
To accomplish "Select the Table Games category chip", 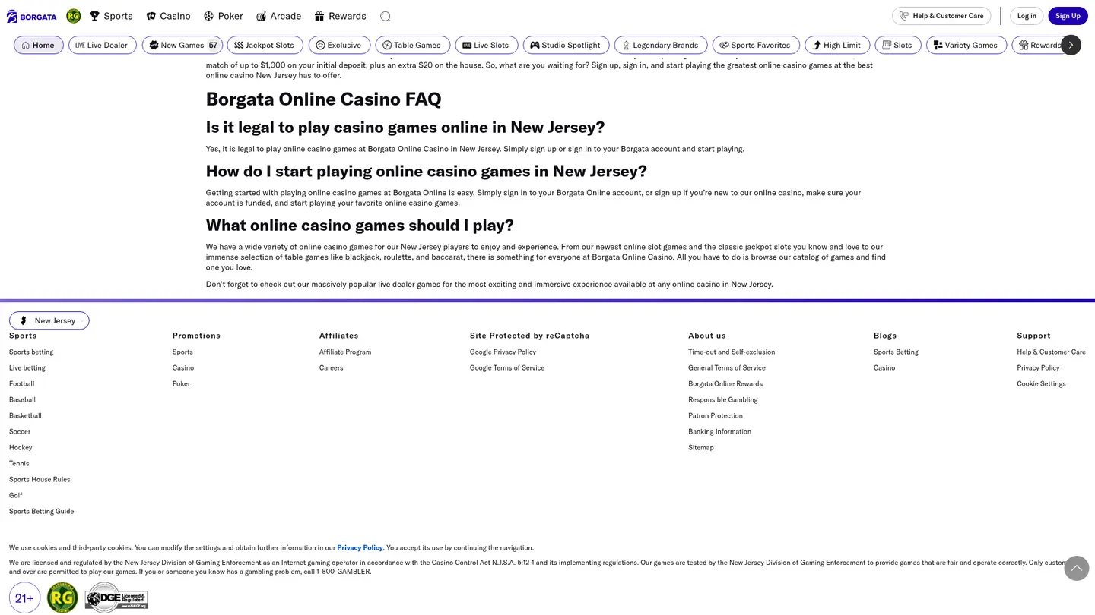I will click(413, 45).
